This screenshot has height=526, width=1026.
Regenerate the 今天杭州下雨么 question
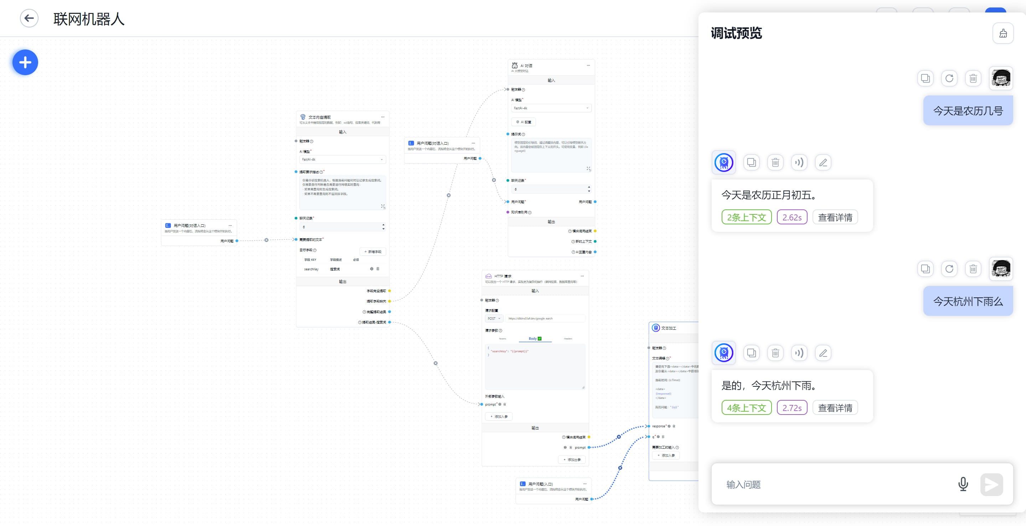click(949, 269)
